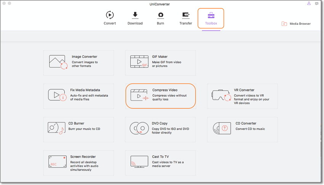Click the CD Converter title
This screenshot has height=185, width=324.
246,123
